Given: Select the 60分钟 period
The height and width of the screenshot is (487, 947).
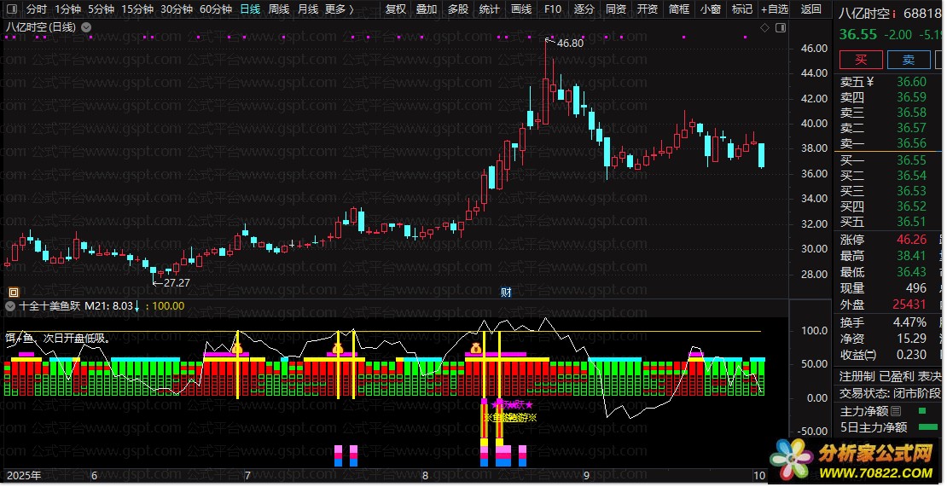Looking at the screenshot, I should 216,9.
